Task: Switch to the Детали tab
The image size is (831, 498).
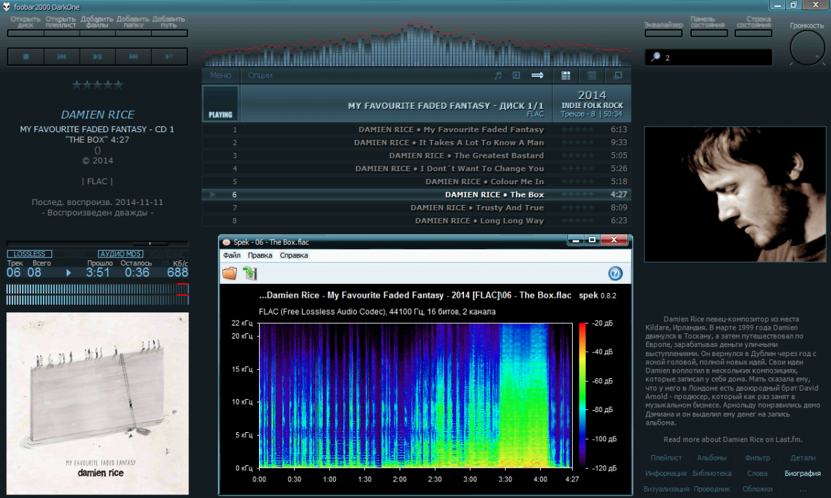Action: pyautogui.click(x=803, y=458)
